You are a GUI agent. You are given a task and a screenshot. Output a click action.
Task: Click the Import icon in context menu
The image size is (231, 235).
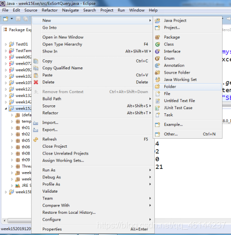(x=36, y=123)
